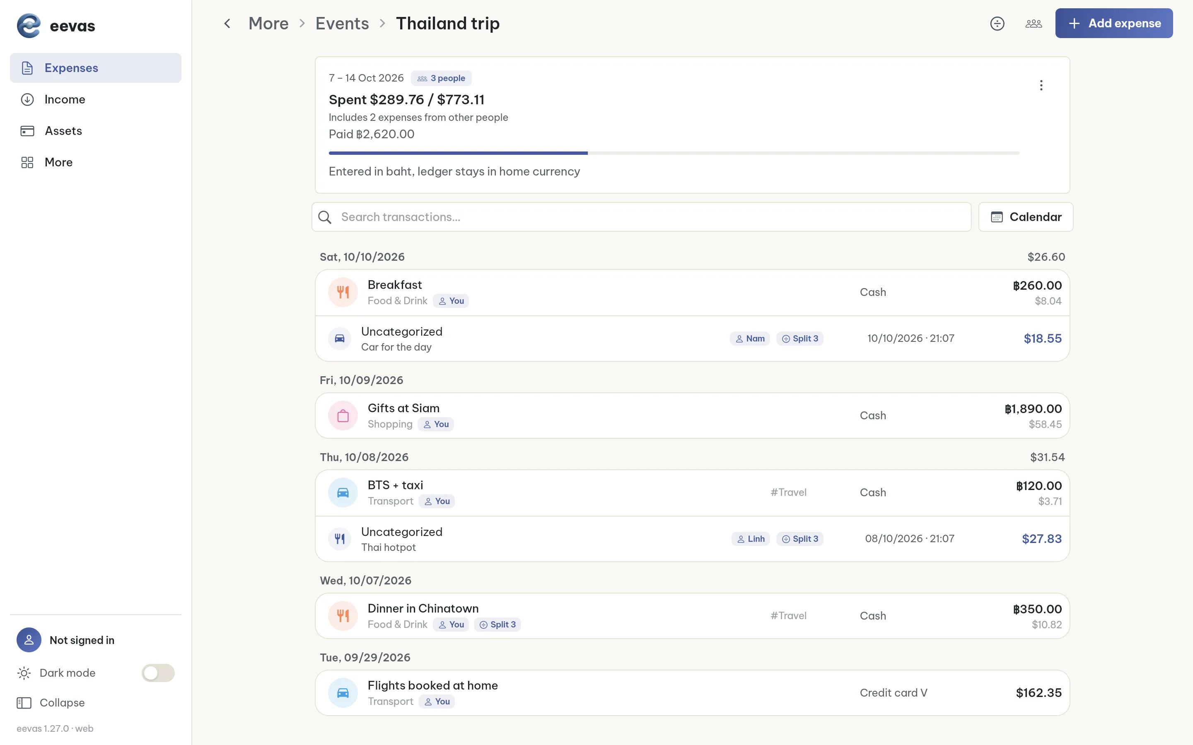
Task: Click the $162.35 flights amount
Action: click(1039, 693)
